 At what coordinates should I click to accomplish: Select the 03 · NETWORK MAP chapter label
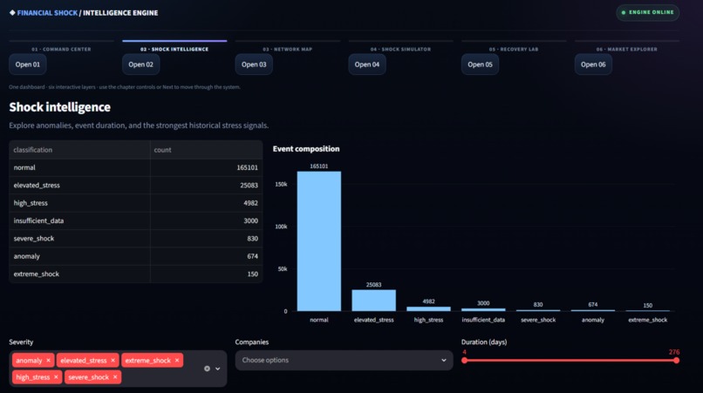(x=287, y=50)
